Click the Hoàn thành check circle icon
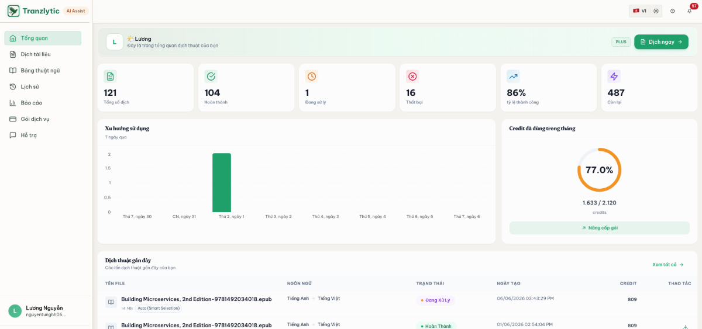The image size is (702, 329). coord(211,77)
